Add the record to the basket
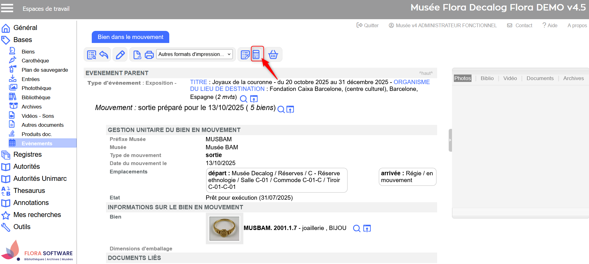The width and height of the screenshot is (589, 264). tap(273, 54)
